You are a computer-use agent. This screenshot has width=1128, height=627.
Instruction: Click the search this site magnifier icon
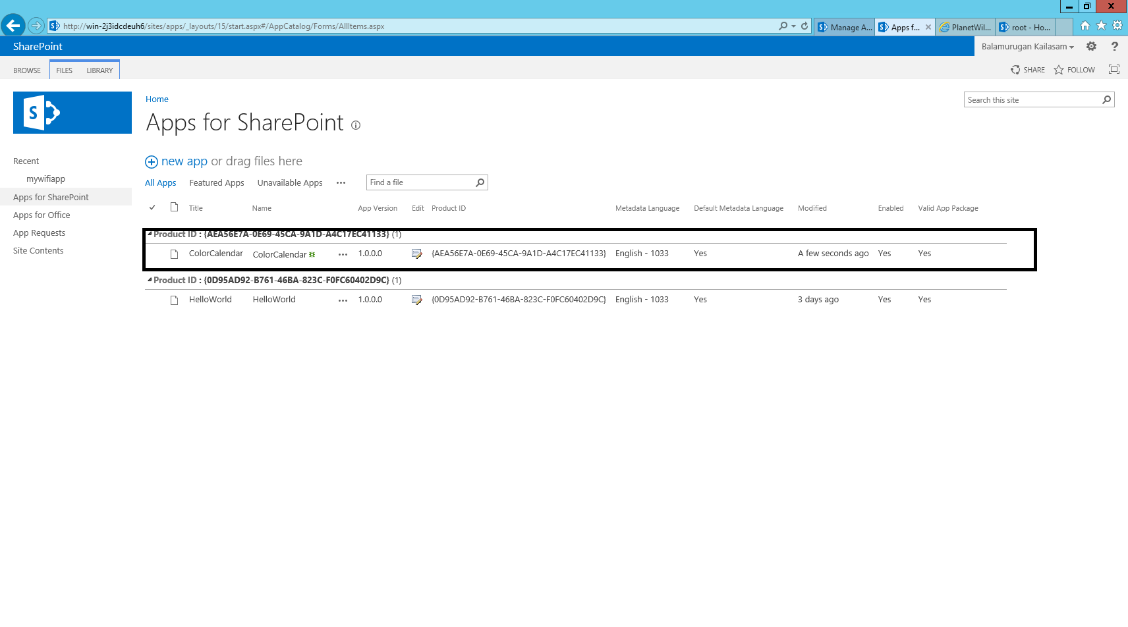(x=1107, y=99)
